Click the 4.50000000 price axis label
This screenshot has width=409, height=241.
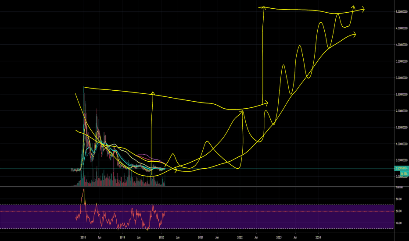tap(402, 28)
